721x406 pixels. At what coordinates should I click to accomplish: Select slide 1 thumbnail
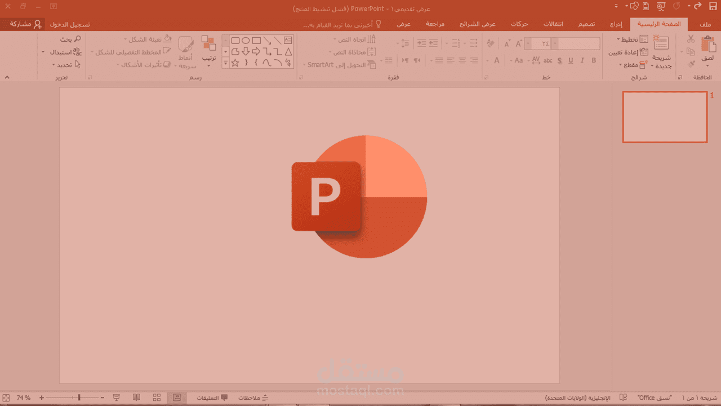pyautogui.click(x=665, y=117)
